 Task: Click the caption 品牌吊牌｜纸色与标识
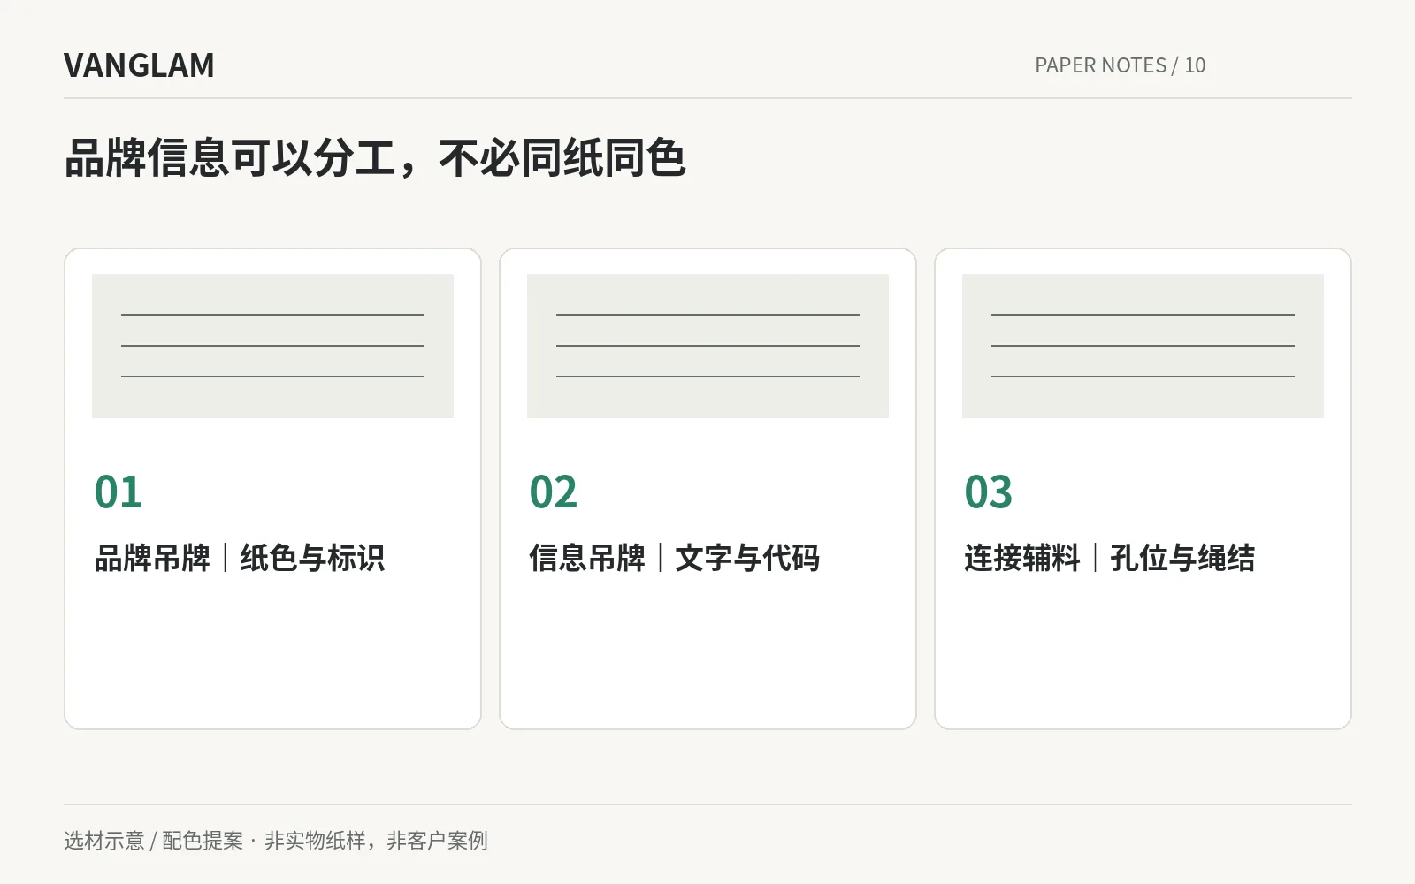click(240, 558)
